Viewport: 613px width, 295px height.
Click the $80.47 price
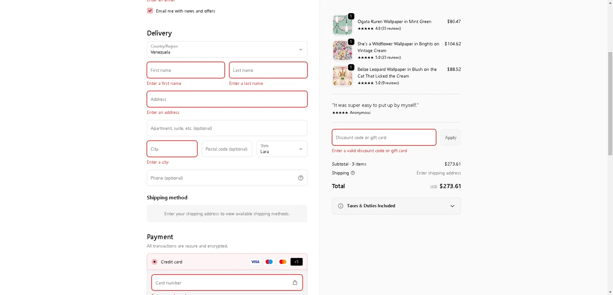(x=454, y=22)
